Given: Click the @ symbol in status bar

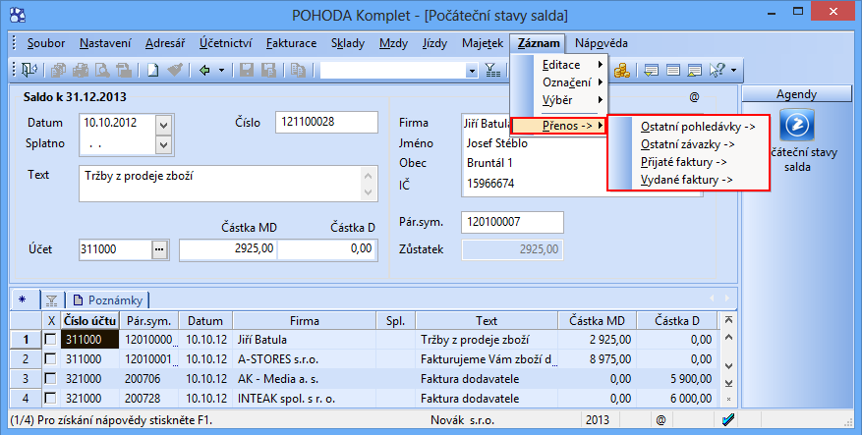Looking at the screenshot, I should pyautogui.click(x=661, y=420).
